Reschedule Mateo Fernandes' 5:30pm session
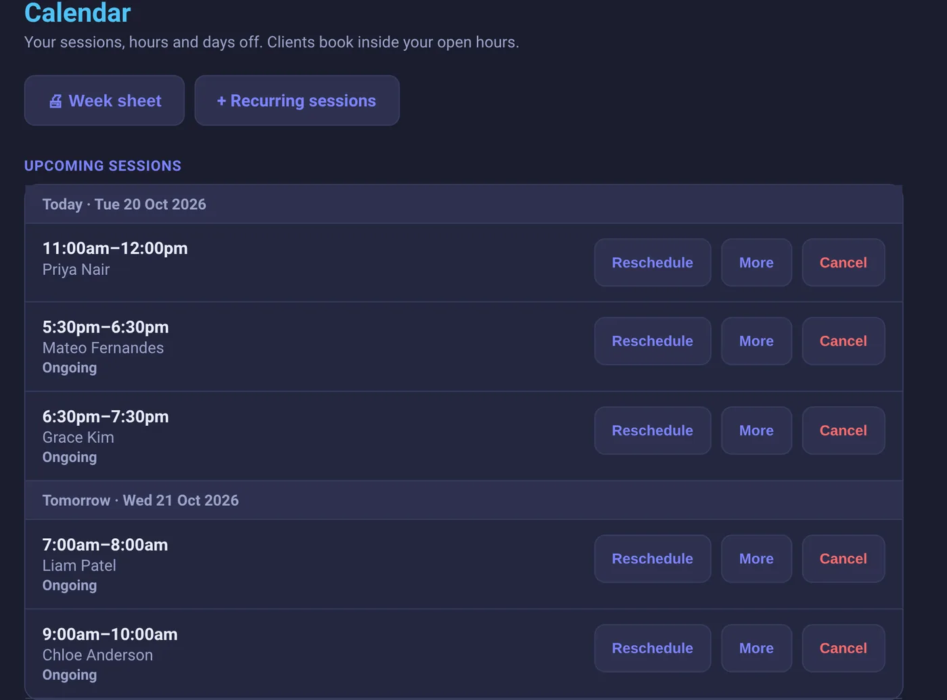947x700 pixels. click(652, 341)
